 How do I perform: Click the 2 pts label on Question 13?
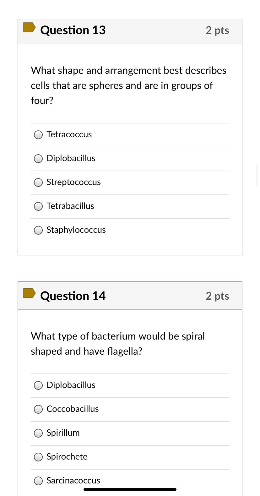[x=217, y=30]
